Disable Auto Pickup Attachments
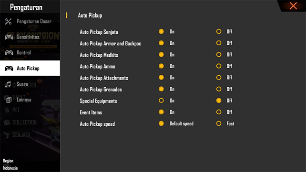Image resolution: width=306 pixels, height=172 pixels. point(219,77)
